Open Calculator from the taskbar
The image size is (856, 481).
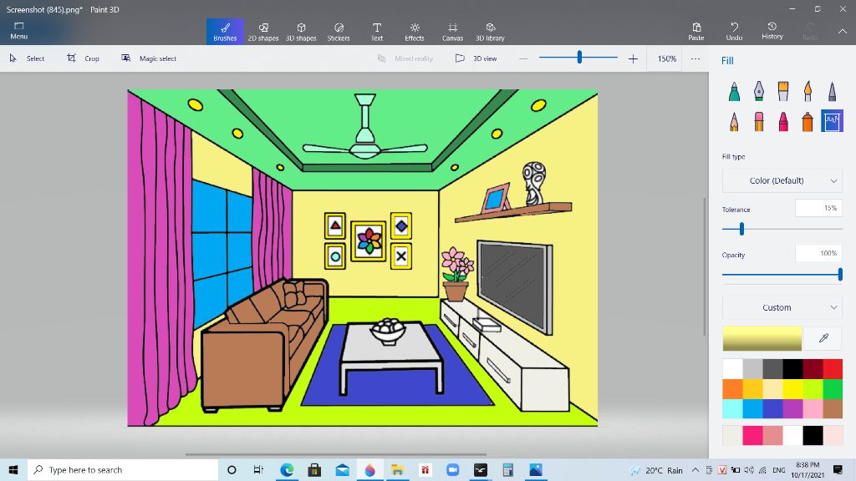point(507,469)
